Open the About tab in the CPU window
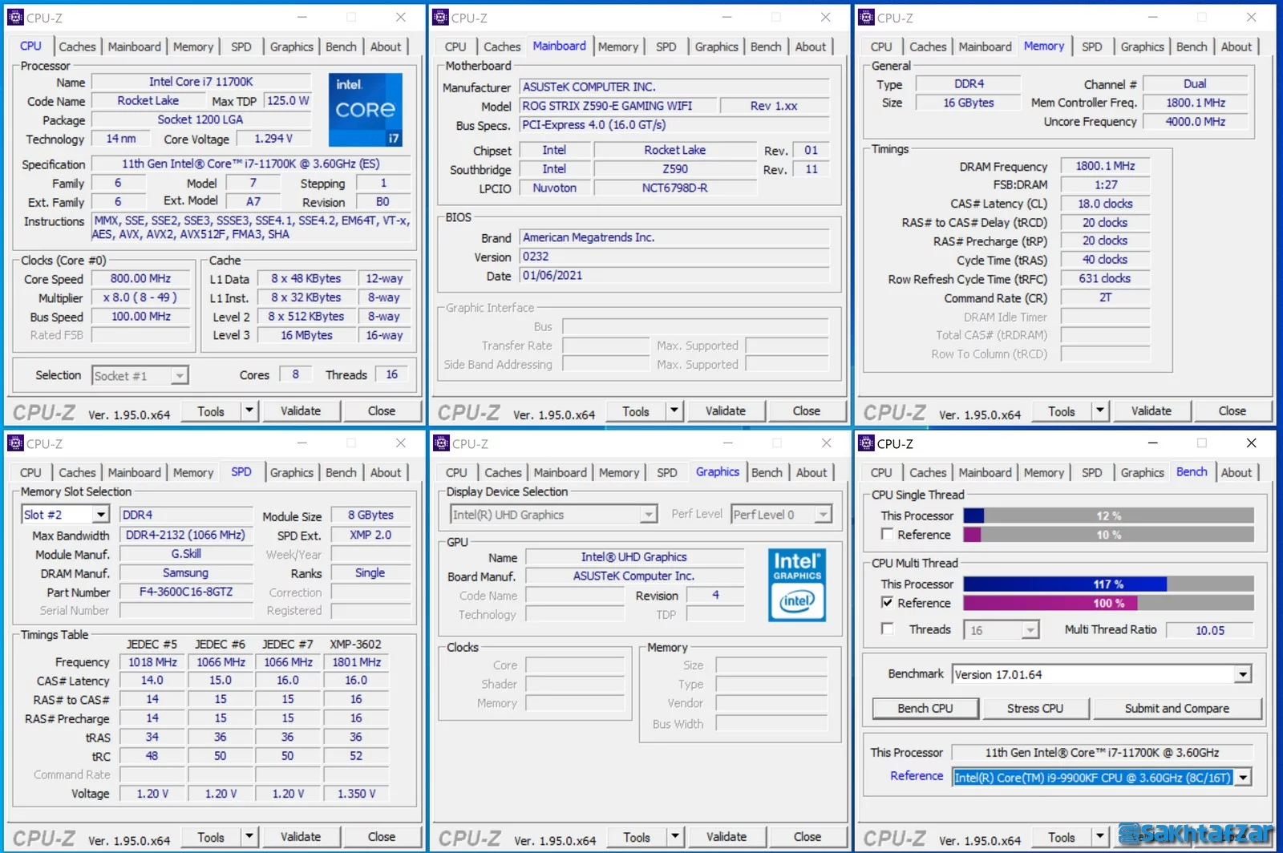The width and height of the screenshot is (1283, 853). (386, 46)
